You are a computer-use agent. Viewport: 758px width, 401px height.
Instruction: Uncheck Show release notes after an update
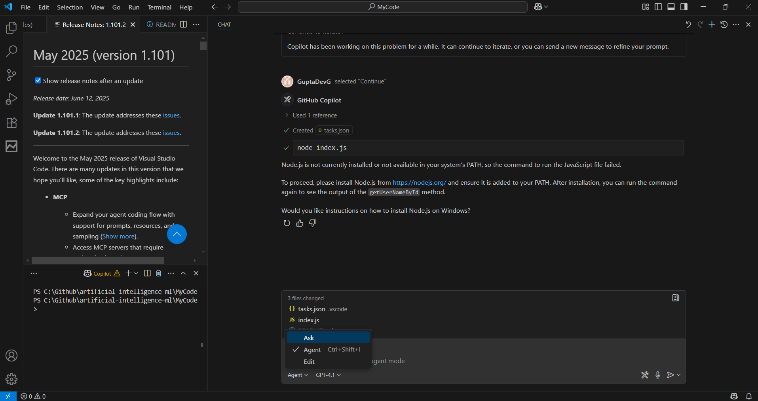38,80
